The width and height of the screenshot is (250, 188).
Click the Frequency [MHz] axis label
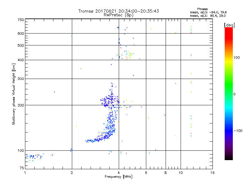point(118,177)
